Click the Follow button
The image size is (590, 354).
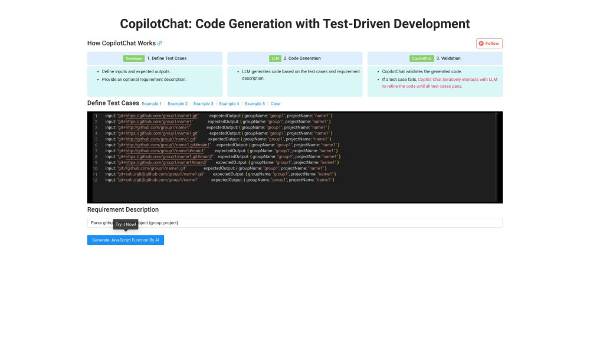click(x=489, y=43)
